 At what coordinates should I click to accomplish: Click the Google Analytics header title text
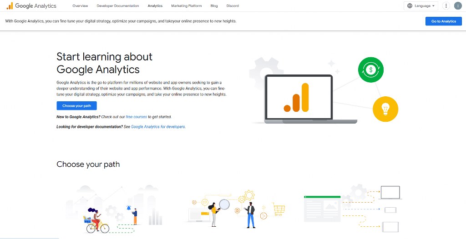tap(35, 5)
